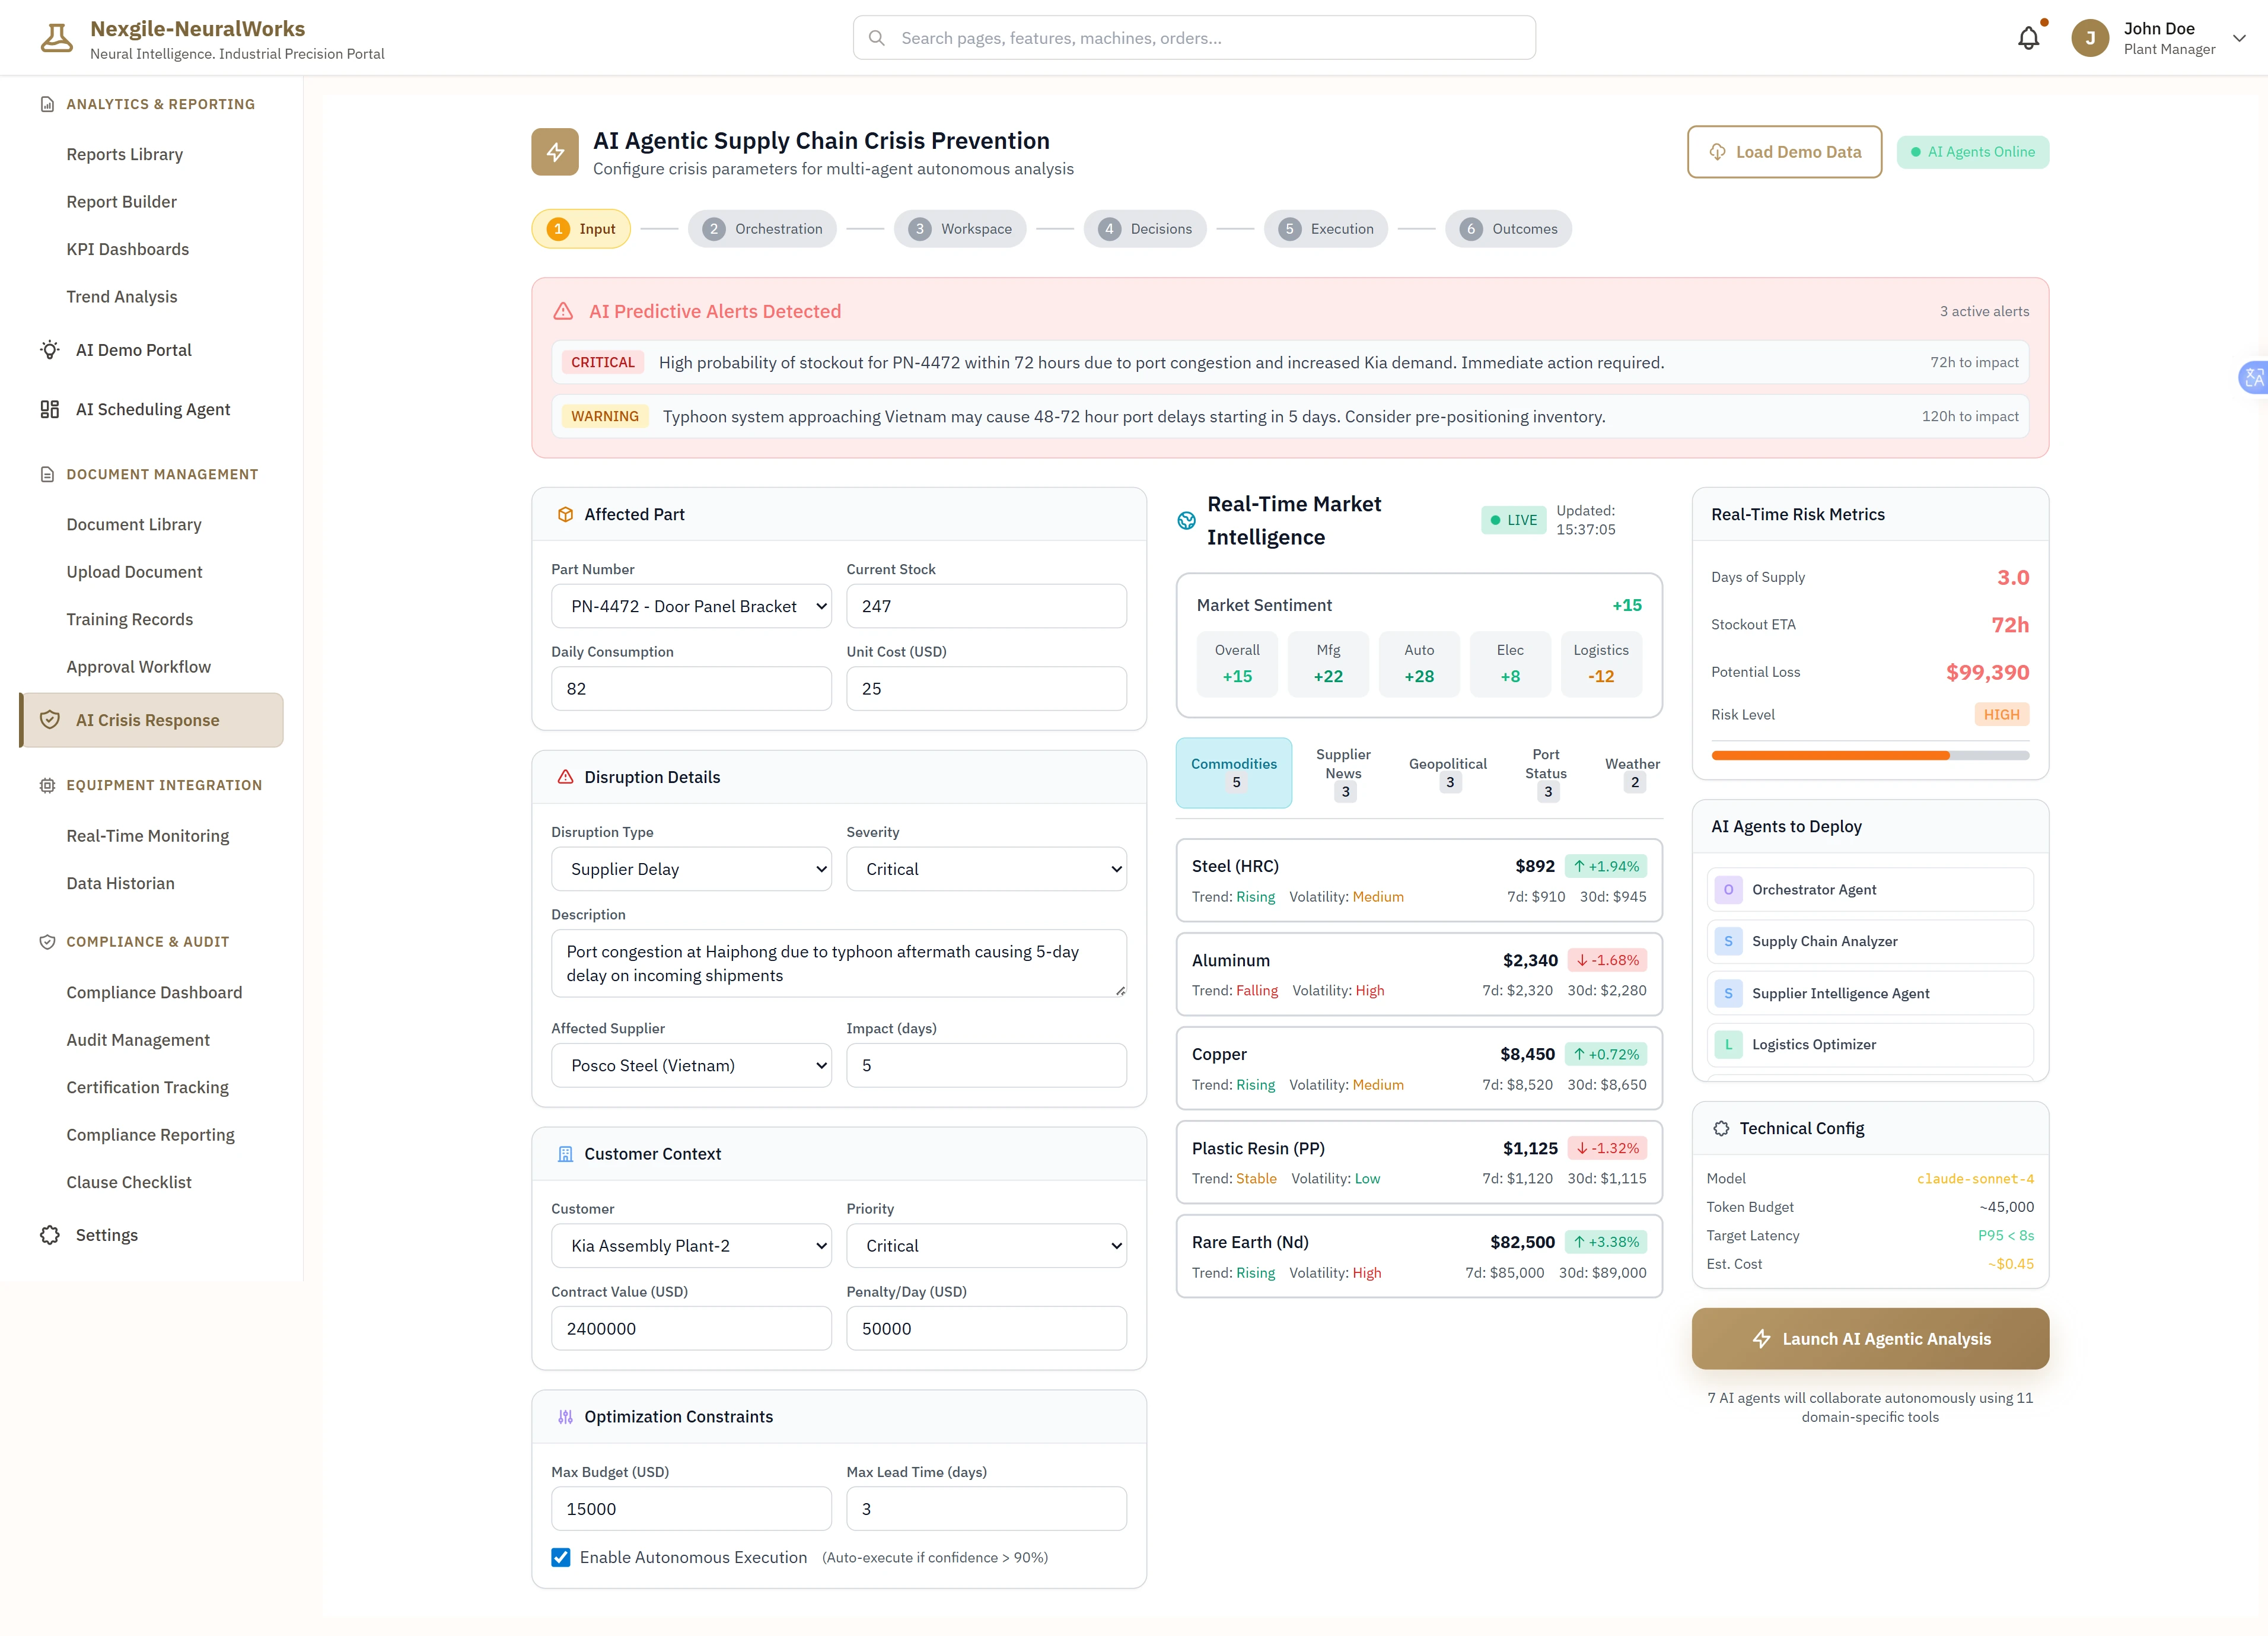Open the Compliance Dashboard shield section icon
The image size is (2268, 1636).
[48, 941]
